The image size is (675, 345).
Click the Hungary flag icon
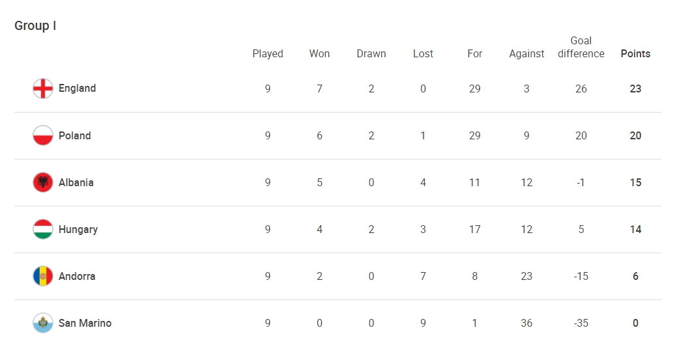coord(43,229)
